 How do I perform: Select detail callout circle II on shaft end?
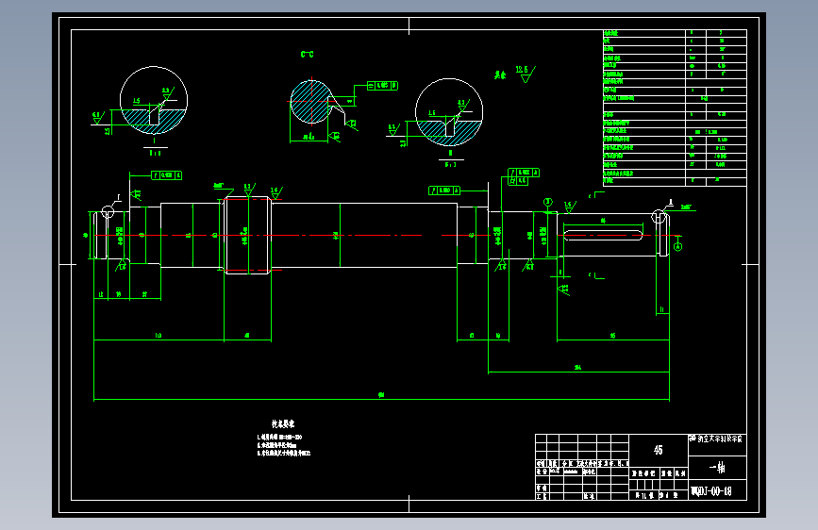tap(659, 216)
